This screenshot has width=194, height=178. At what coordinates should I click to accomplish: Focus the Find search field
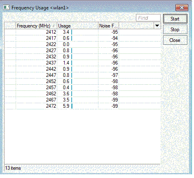tap(148, 18)
